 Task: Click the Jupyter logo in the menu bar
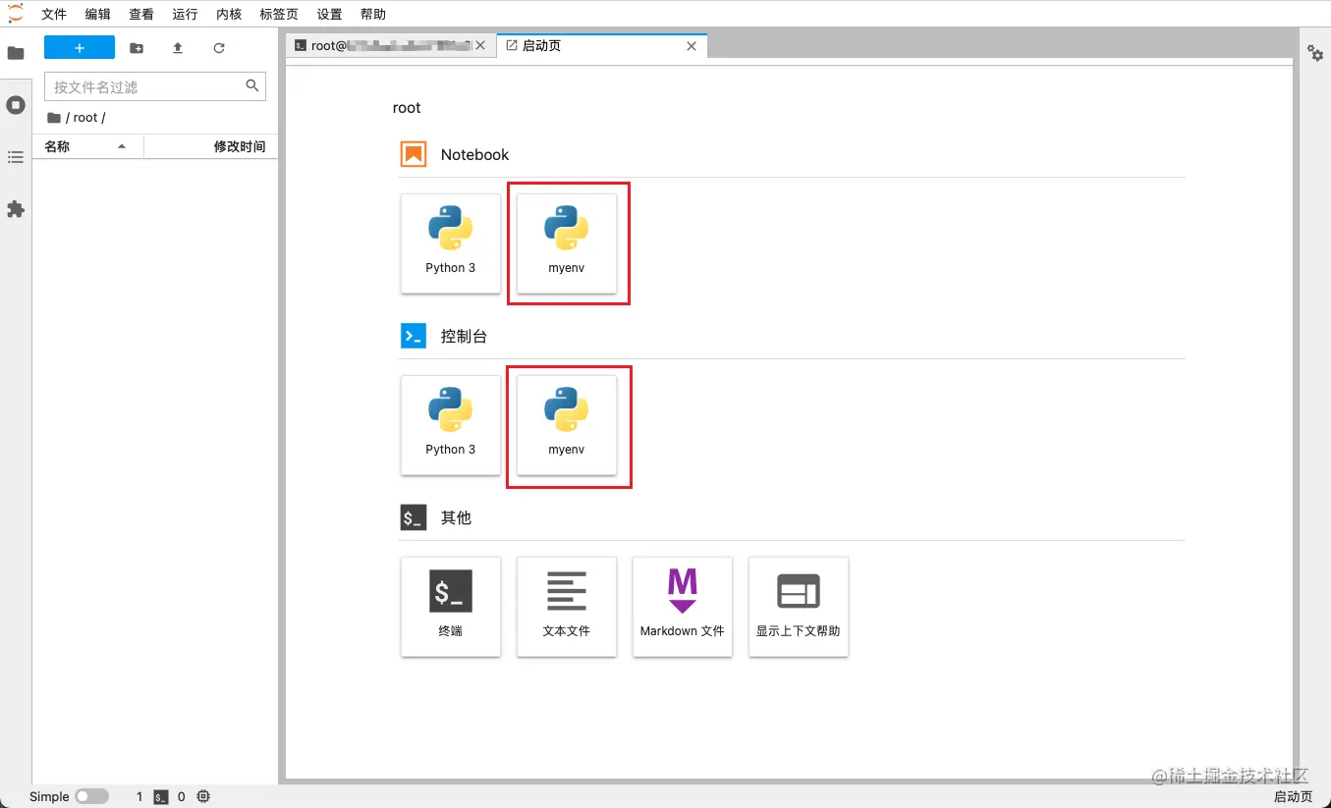15,14
